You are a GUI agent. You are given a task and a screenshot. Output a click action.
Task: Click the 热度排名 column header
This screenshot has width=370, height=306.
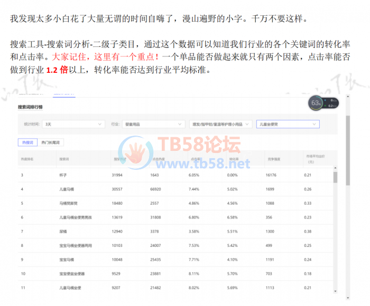27,159
